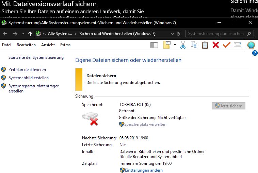
Task: Click the shield icon beside Zeitplan deaktivieren
Action: click(x=3, y=70)
